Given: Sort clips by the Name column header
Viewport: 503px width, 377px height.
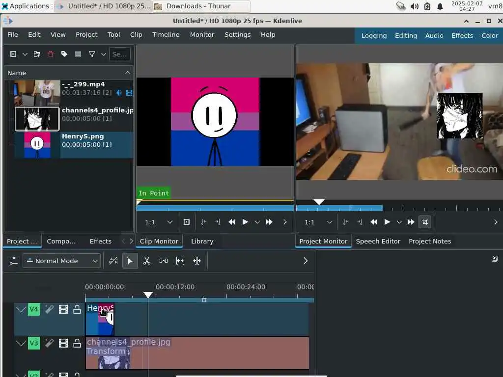Looking at the screenshot, I should [x=69, y=73].
